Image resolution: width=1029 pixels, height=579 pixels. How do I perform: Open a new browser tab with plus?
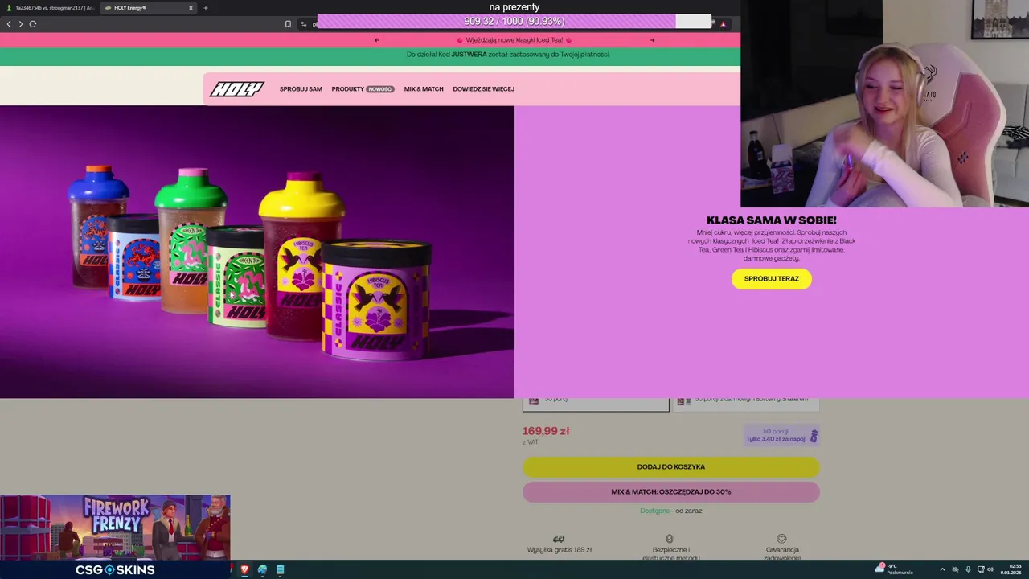[x=205, y=8]
